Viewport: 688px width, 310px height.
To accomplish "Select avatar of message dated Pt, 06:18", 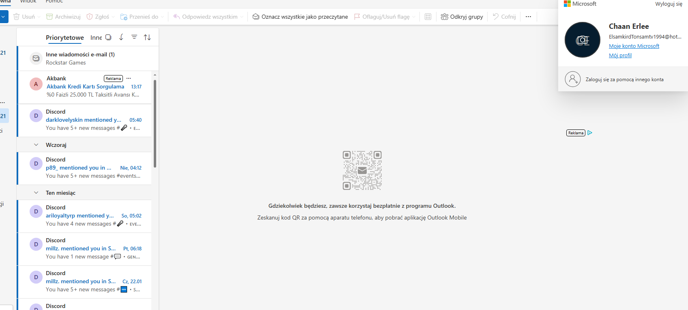I will (x=36, y=244).
